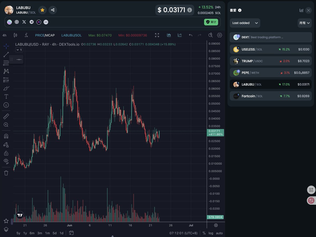
Task: Open USELESS / SOL in favorites
Action: [271, 49]
